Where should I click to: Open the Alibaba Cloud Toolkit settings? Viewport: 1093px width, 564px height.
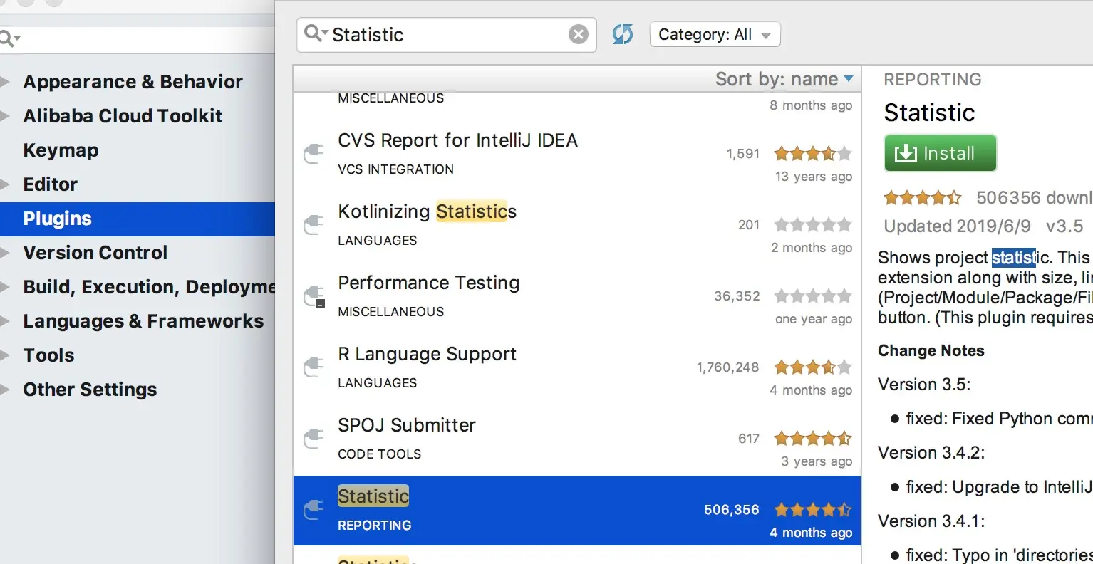(123, 116)
